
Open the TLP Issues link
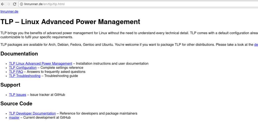point(17,95)
